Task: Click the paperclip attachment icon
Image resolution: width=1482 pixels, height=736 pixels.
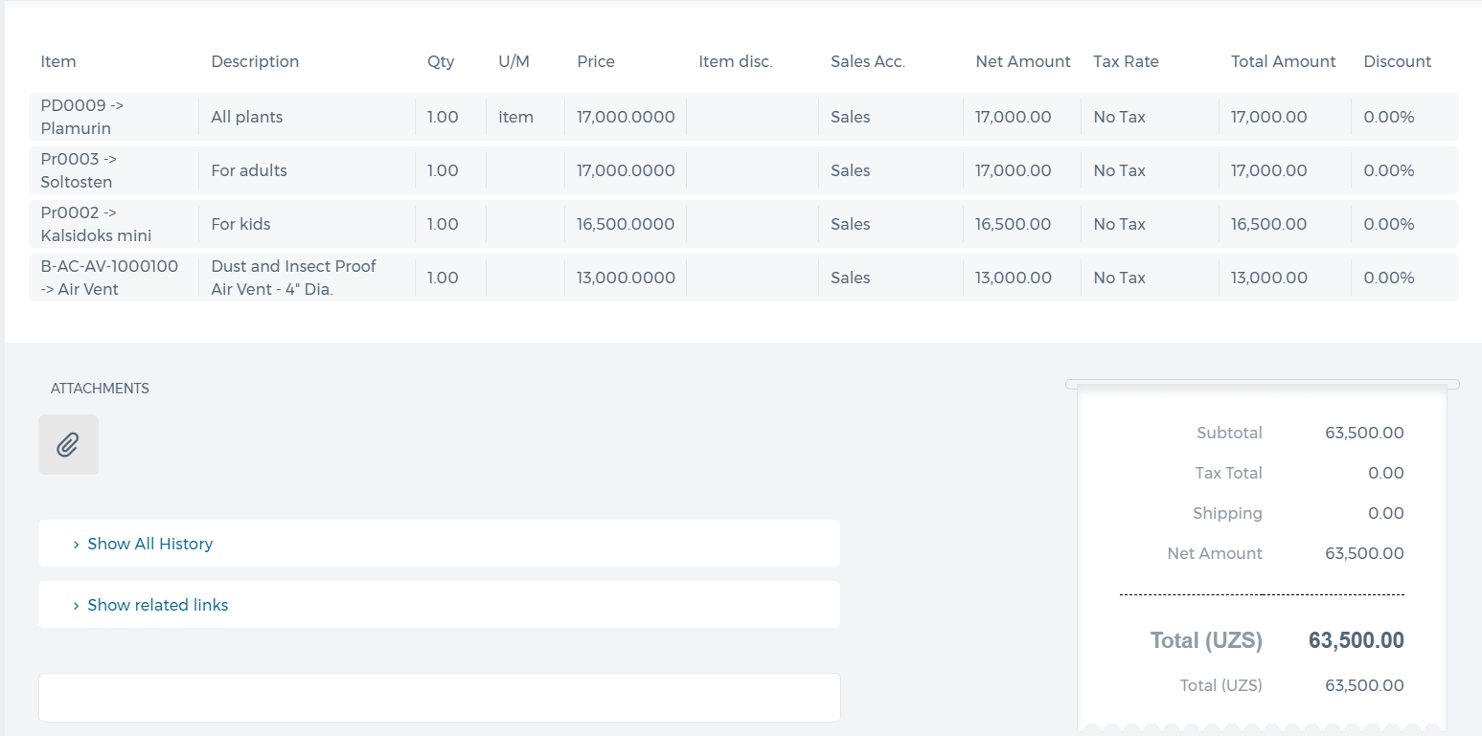Action: click(68, 444)
